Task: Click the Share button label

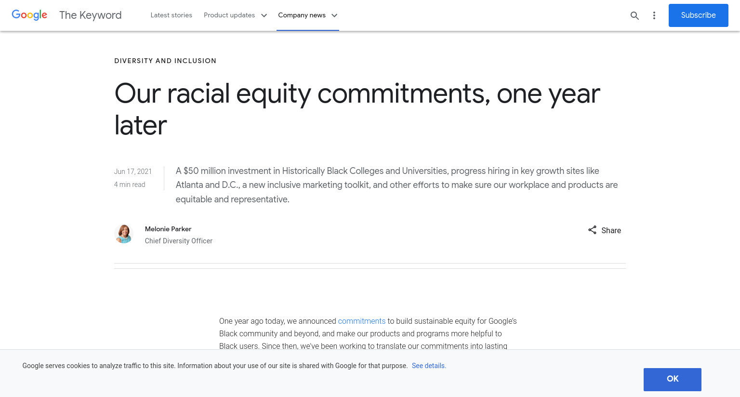Action: coord(611,230)
